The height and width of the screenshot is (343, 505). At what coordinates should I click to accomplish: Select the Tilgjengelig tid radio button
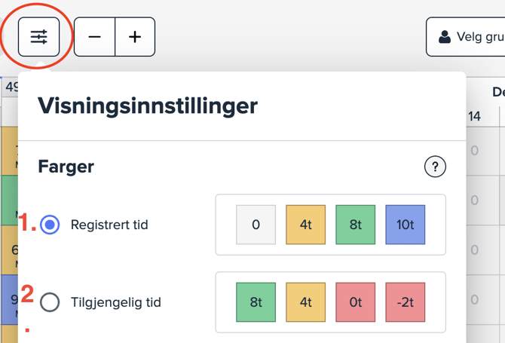coord(50,302)
